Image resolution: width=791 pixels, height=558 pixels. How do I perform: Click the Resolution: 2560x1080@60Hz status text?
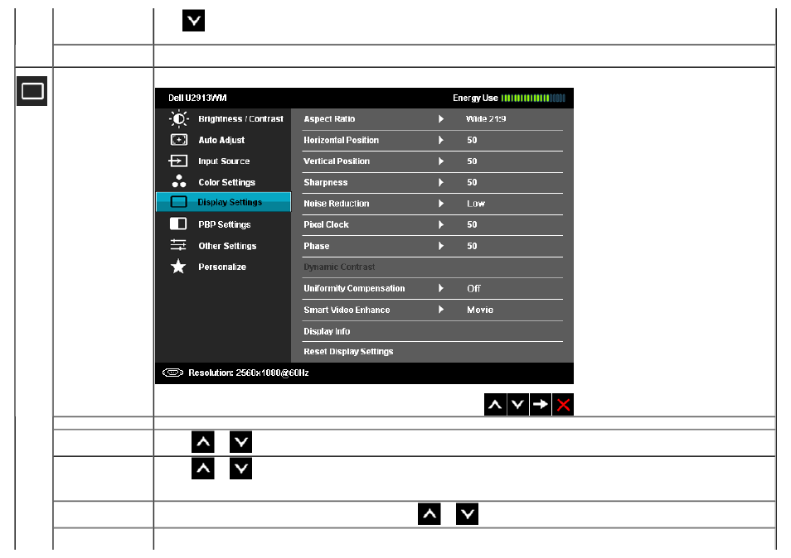(249, 373)
